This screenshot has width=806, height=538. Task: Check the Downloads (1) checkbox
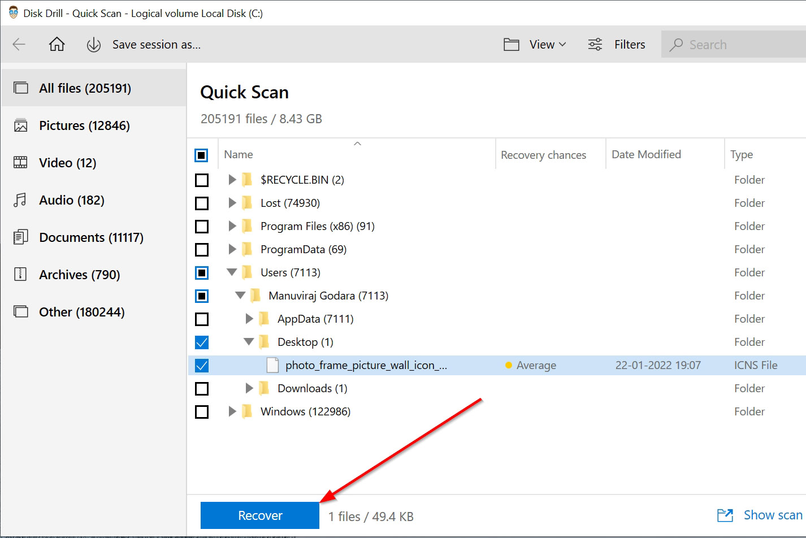pyautogui.click(x=201, y=389)
